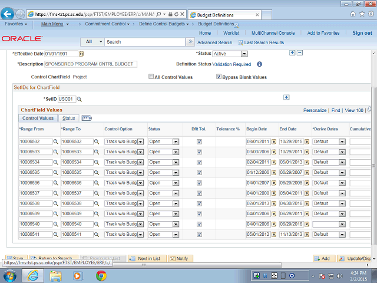
Task: Expand Control Option dropdown for row 10006532
Action: 124,142
